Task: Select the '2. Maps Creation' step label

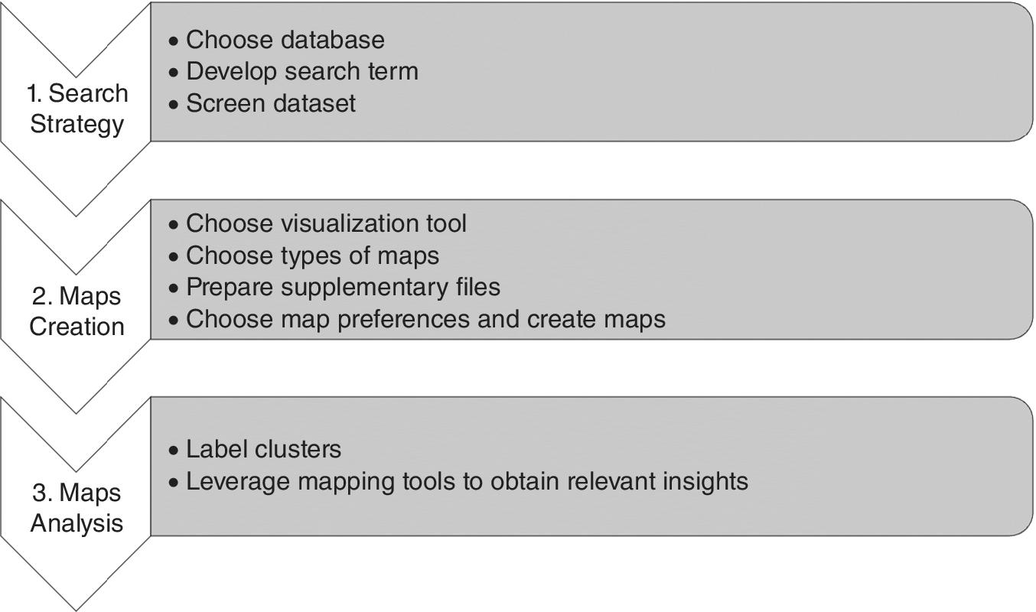Action: pyautogui.click(x=77, y=311)
